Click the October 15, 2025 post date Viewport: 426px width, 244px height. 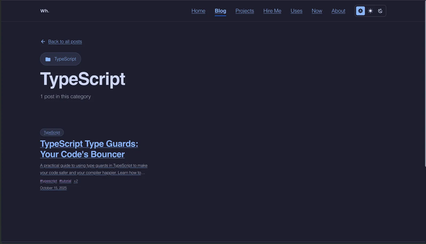(53, 188)
